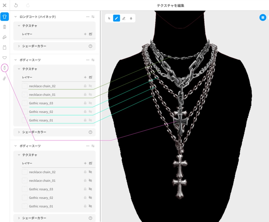Image resolution: width=269 pixels, height=222 pixels.
Task: Redo the last undone edit
Action: pos(28,5)
